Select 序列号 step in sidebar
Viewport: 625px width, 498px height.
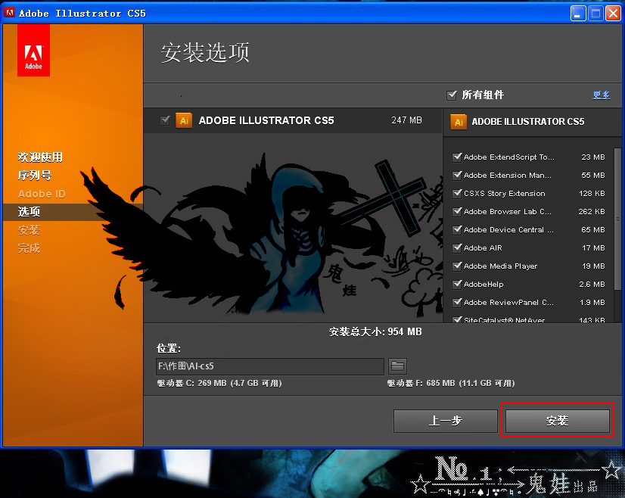click(35, 175)
